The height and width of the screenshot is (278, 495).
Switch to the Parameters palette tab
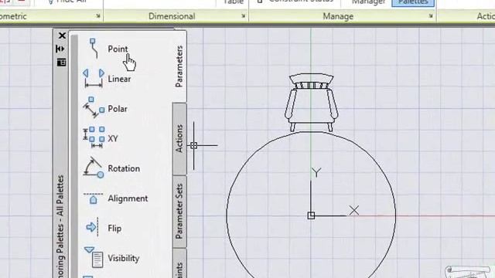(179, 66)
